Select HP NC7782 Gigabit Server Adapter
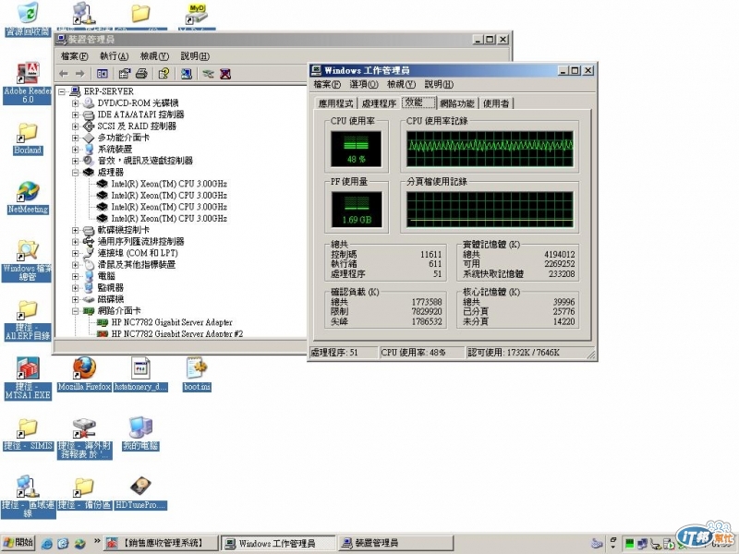Image resolution: width=739 pixels, height=554 pixels. (172, 322)
